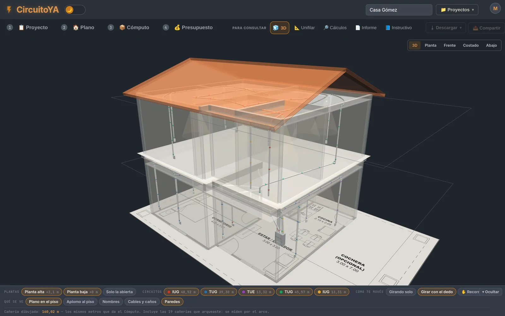Toggle Paredes walls display
The height and width of the screenshot is (316, 505).
click(172, 301)
